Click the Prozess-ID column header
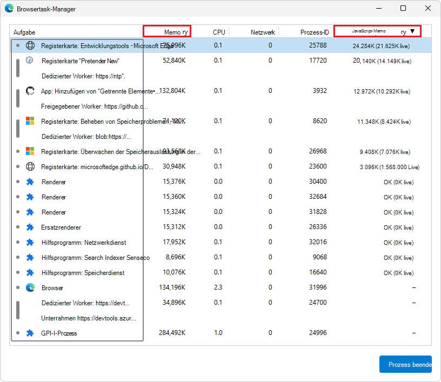 pyautogui.click(x=315, y=32)
